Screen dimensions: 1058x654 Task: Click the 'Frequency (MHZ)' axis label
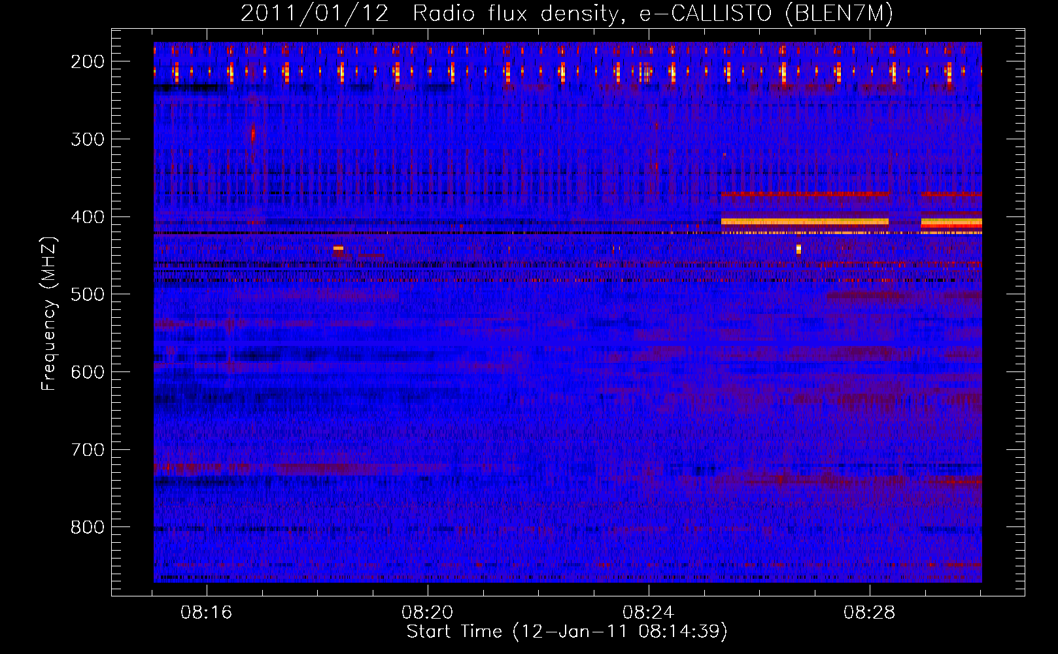49,313
